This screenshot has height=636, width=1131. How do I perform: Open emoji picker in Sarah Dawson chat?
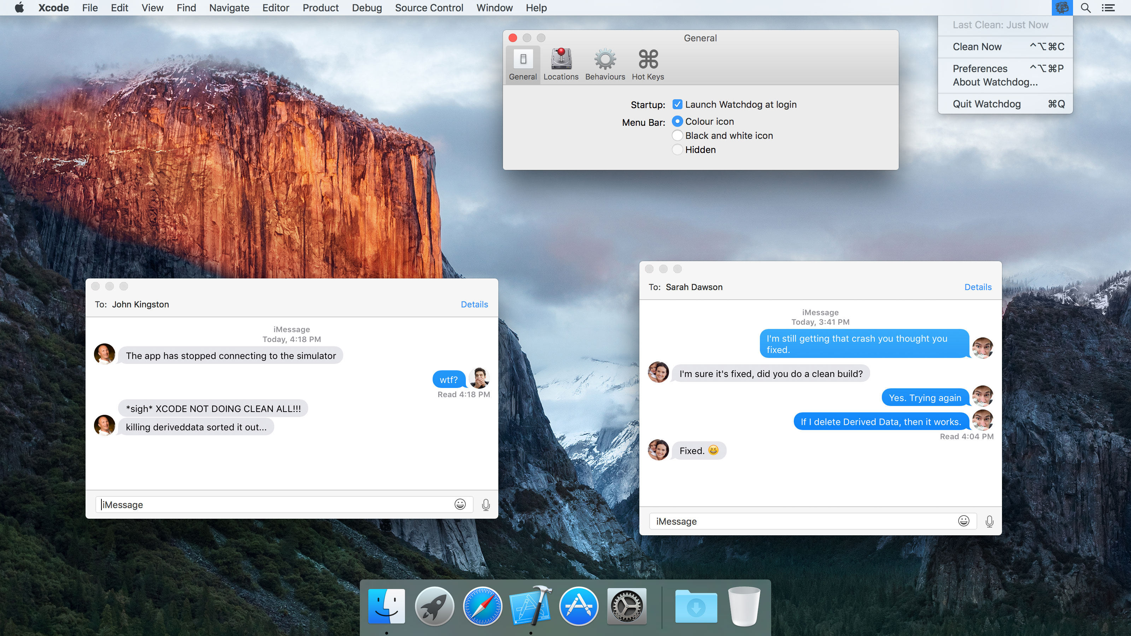point(963,521)
